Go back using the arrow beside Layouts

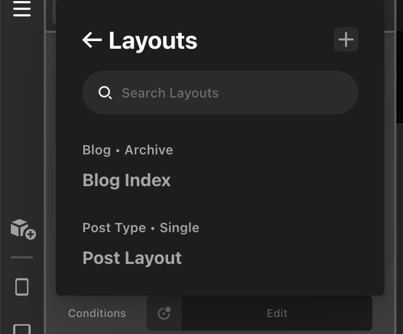92,40
